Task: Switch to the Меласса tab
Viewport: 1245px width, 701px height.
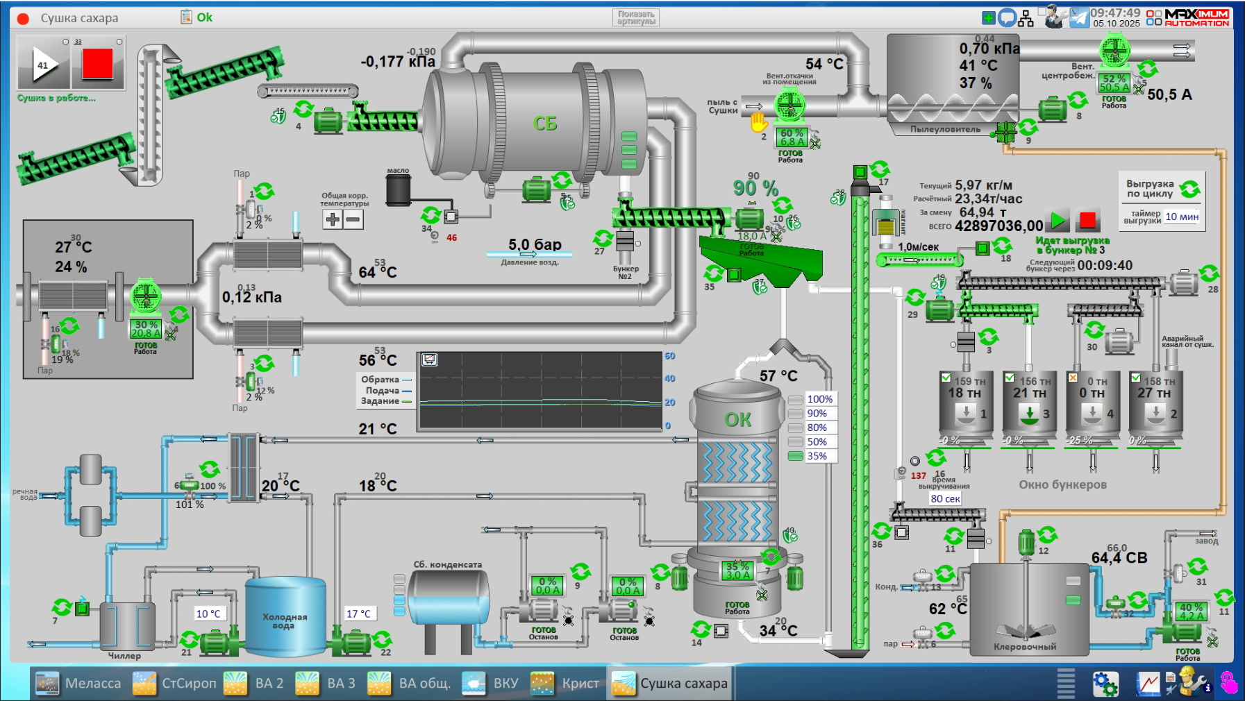Action: [78, 684]
